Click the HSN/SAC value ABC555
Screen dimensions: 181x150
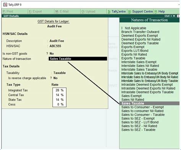click(x=55, y=46)
